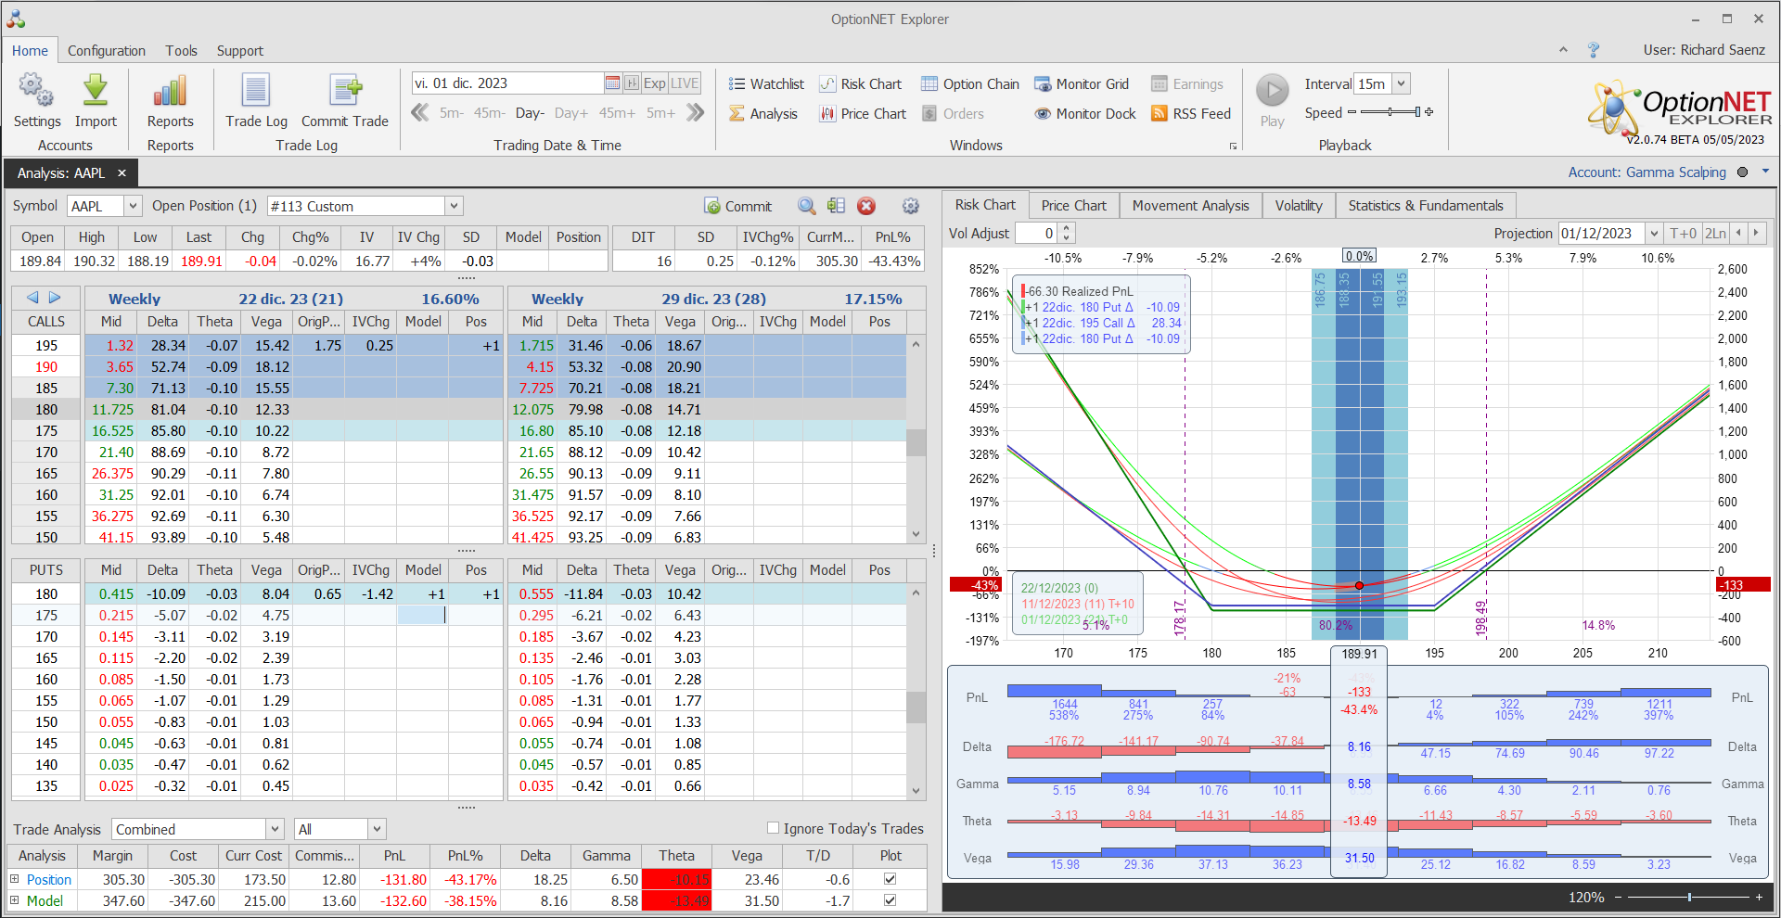The height and width of the screenshot is (918, 1781).
Task: Open the #113 Custom position dropdown
Action: point(454,206)
